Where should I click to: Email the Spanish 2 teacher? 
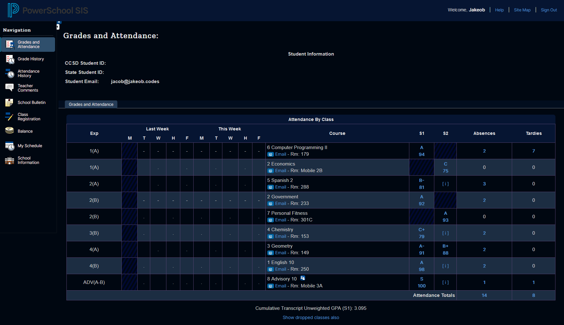tap(280, 187)
